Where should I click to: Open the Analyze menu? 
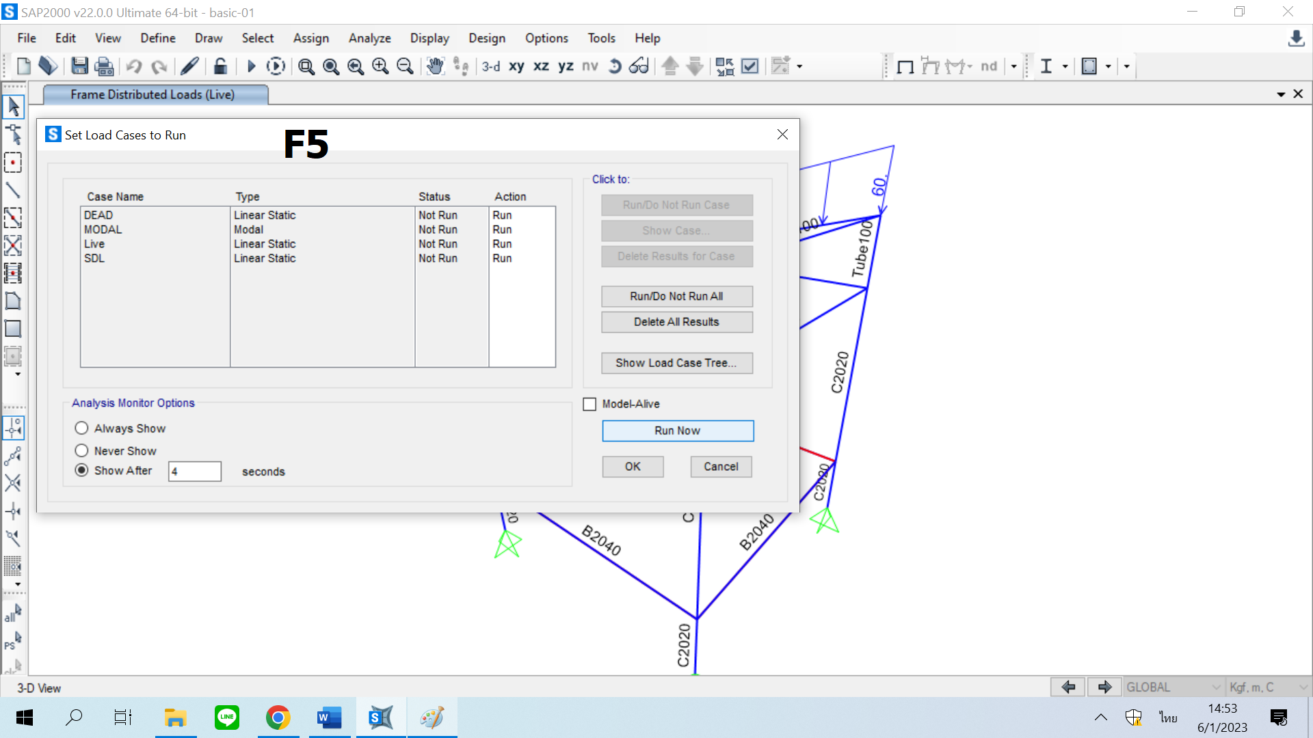tap(369, 38)
